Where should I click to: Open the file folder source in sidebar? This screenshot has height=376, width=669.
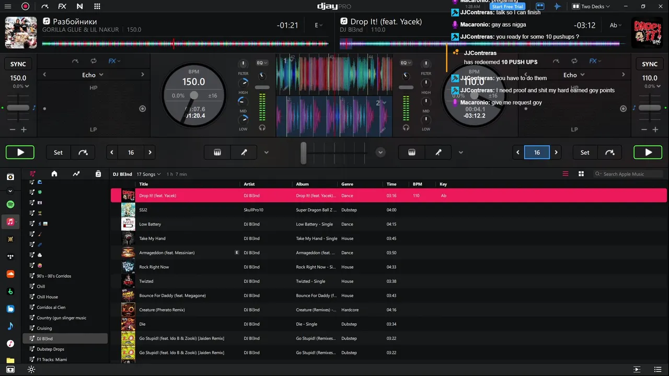click(10, 360)
